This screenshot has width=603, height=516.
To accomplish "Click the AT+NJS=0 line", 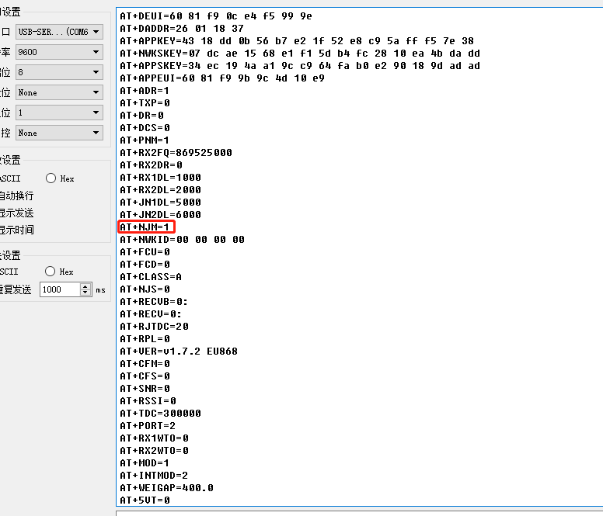I will pyautogui.click(x=145, y=289).
